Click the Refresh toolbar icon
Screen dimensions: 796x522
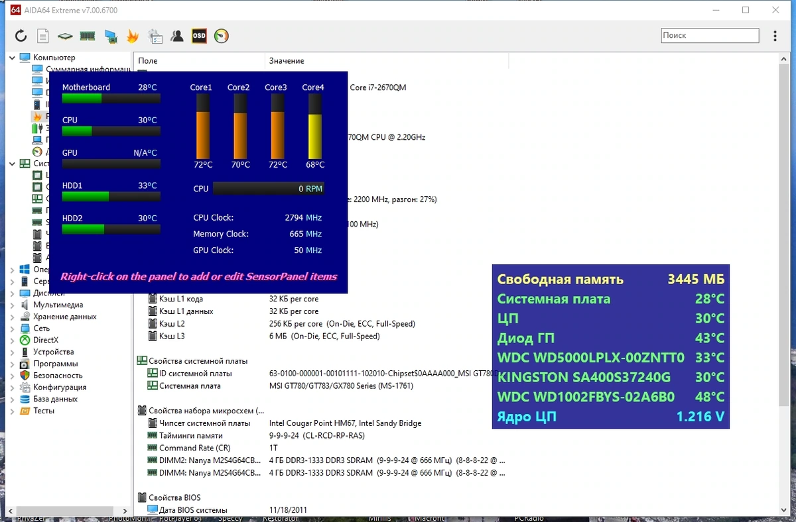(21, 36)
